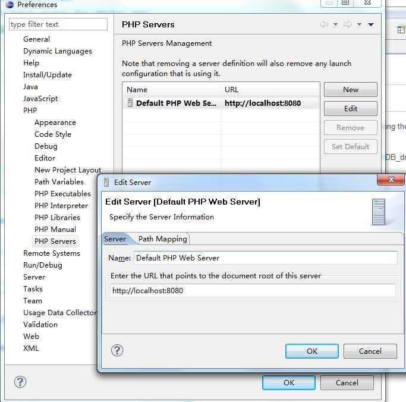Focus the type filter text field
This screenshot has width=406, height=402.
coord(58,24)
